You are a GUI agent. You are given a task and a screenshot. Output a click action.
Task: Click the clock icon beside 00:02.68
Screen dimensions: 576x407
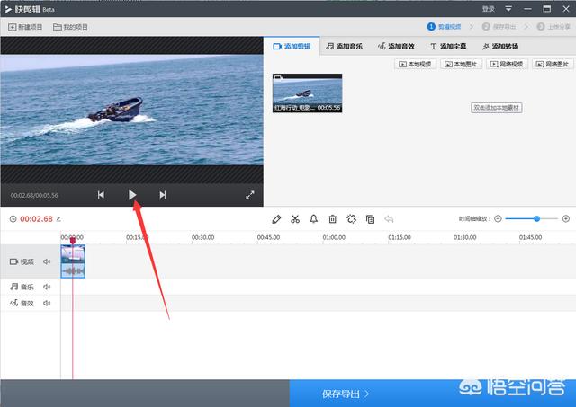[x=13, y=219]
